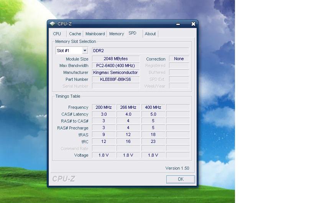Click the Max Bandwidth PC2-6400 field
Image resolution: width=322 pixels, height=203 pixels.
[x=115, y=65]
